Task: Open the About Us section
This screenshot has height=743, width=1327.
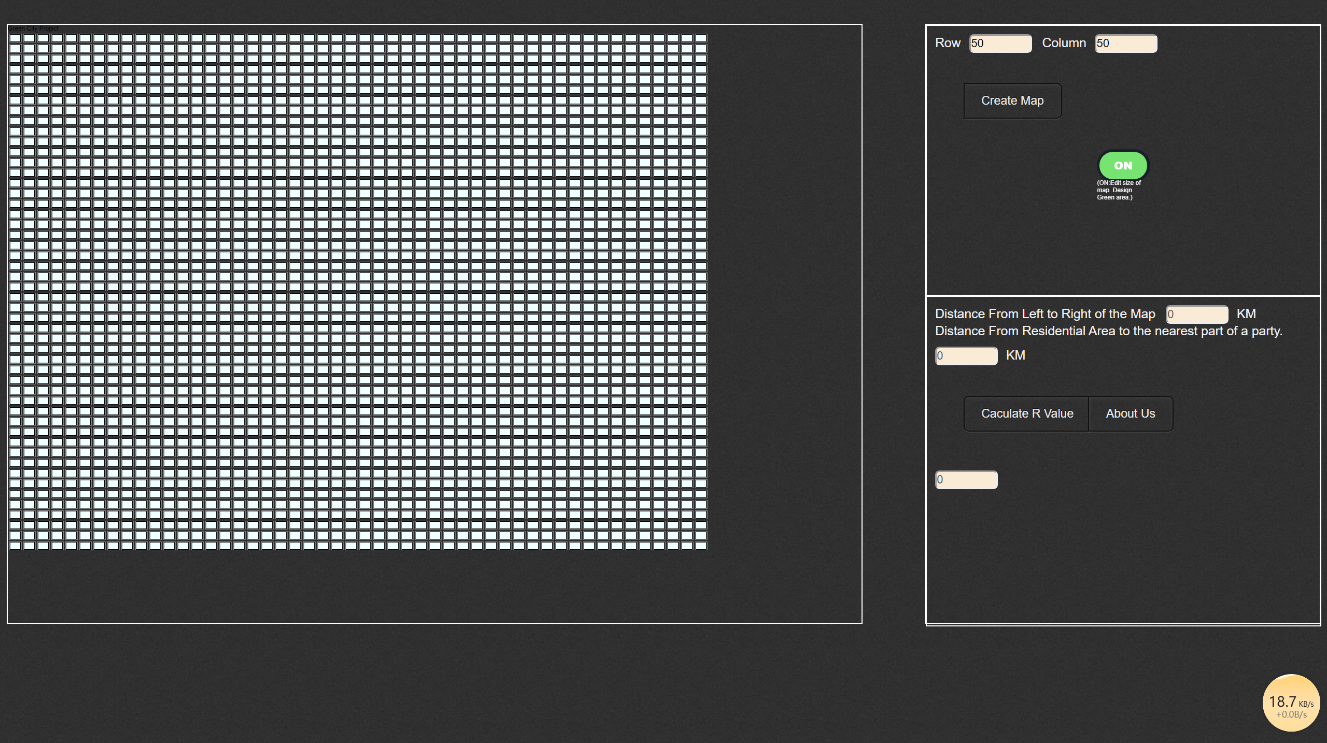Action: tap(1130, 413)
